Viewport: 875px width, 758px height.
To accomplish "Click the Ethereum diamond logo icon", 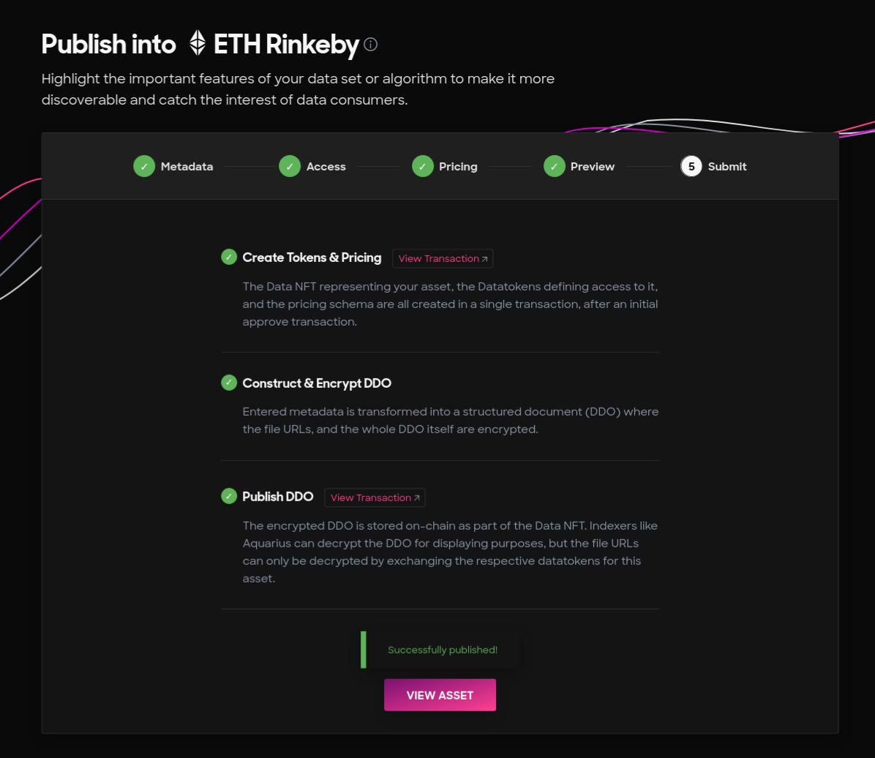I will click(x=198, y=43).
